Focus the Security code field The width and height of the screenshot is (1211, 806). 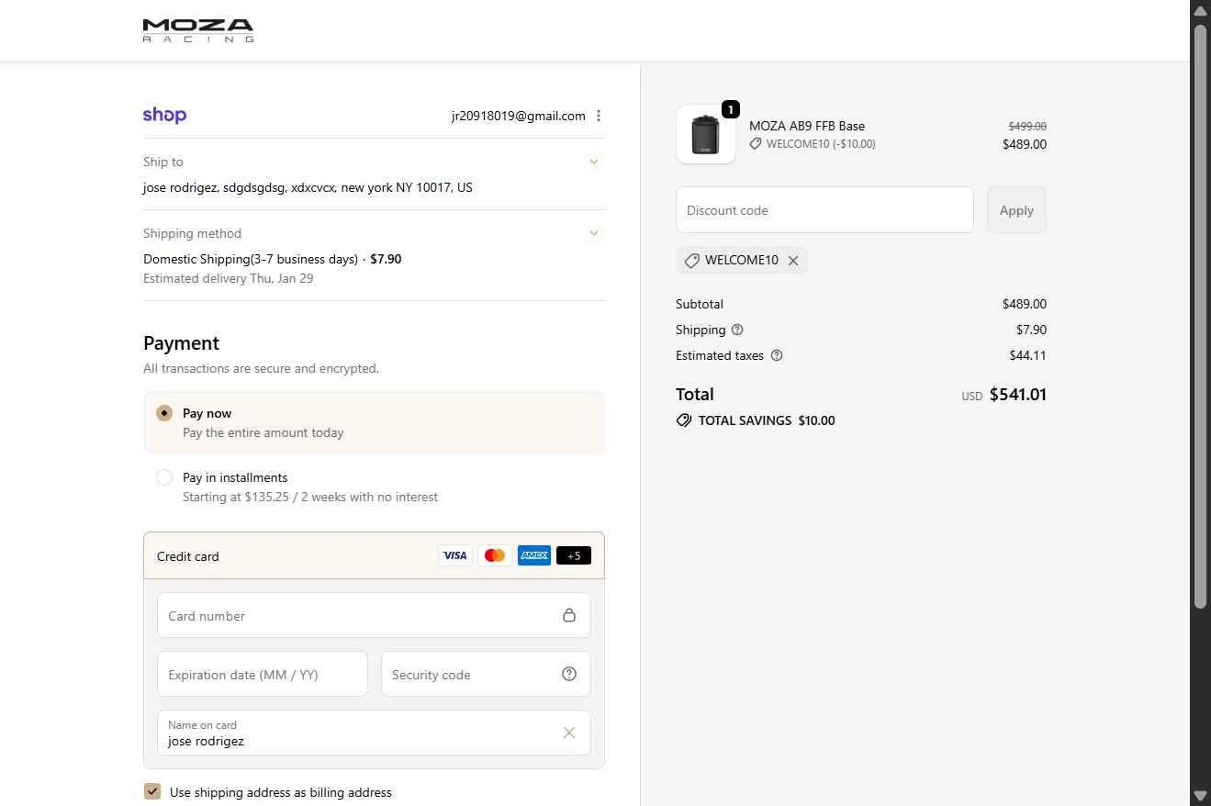click(x=486, y=675)
